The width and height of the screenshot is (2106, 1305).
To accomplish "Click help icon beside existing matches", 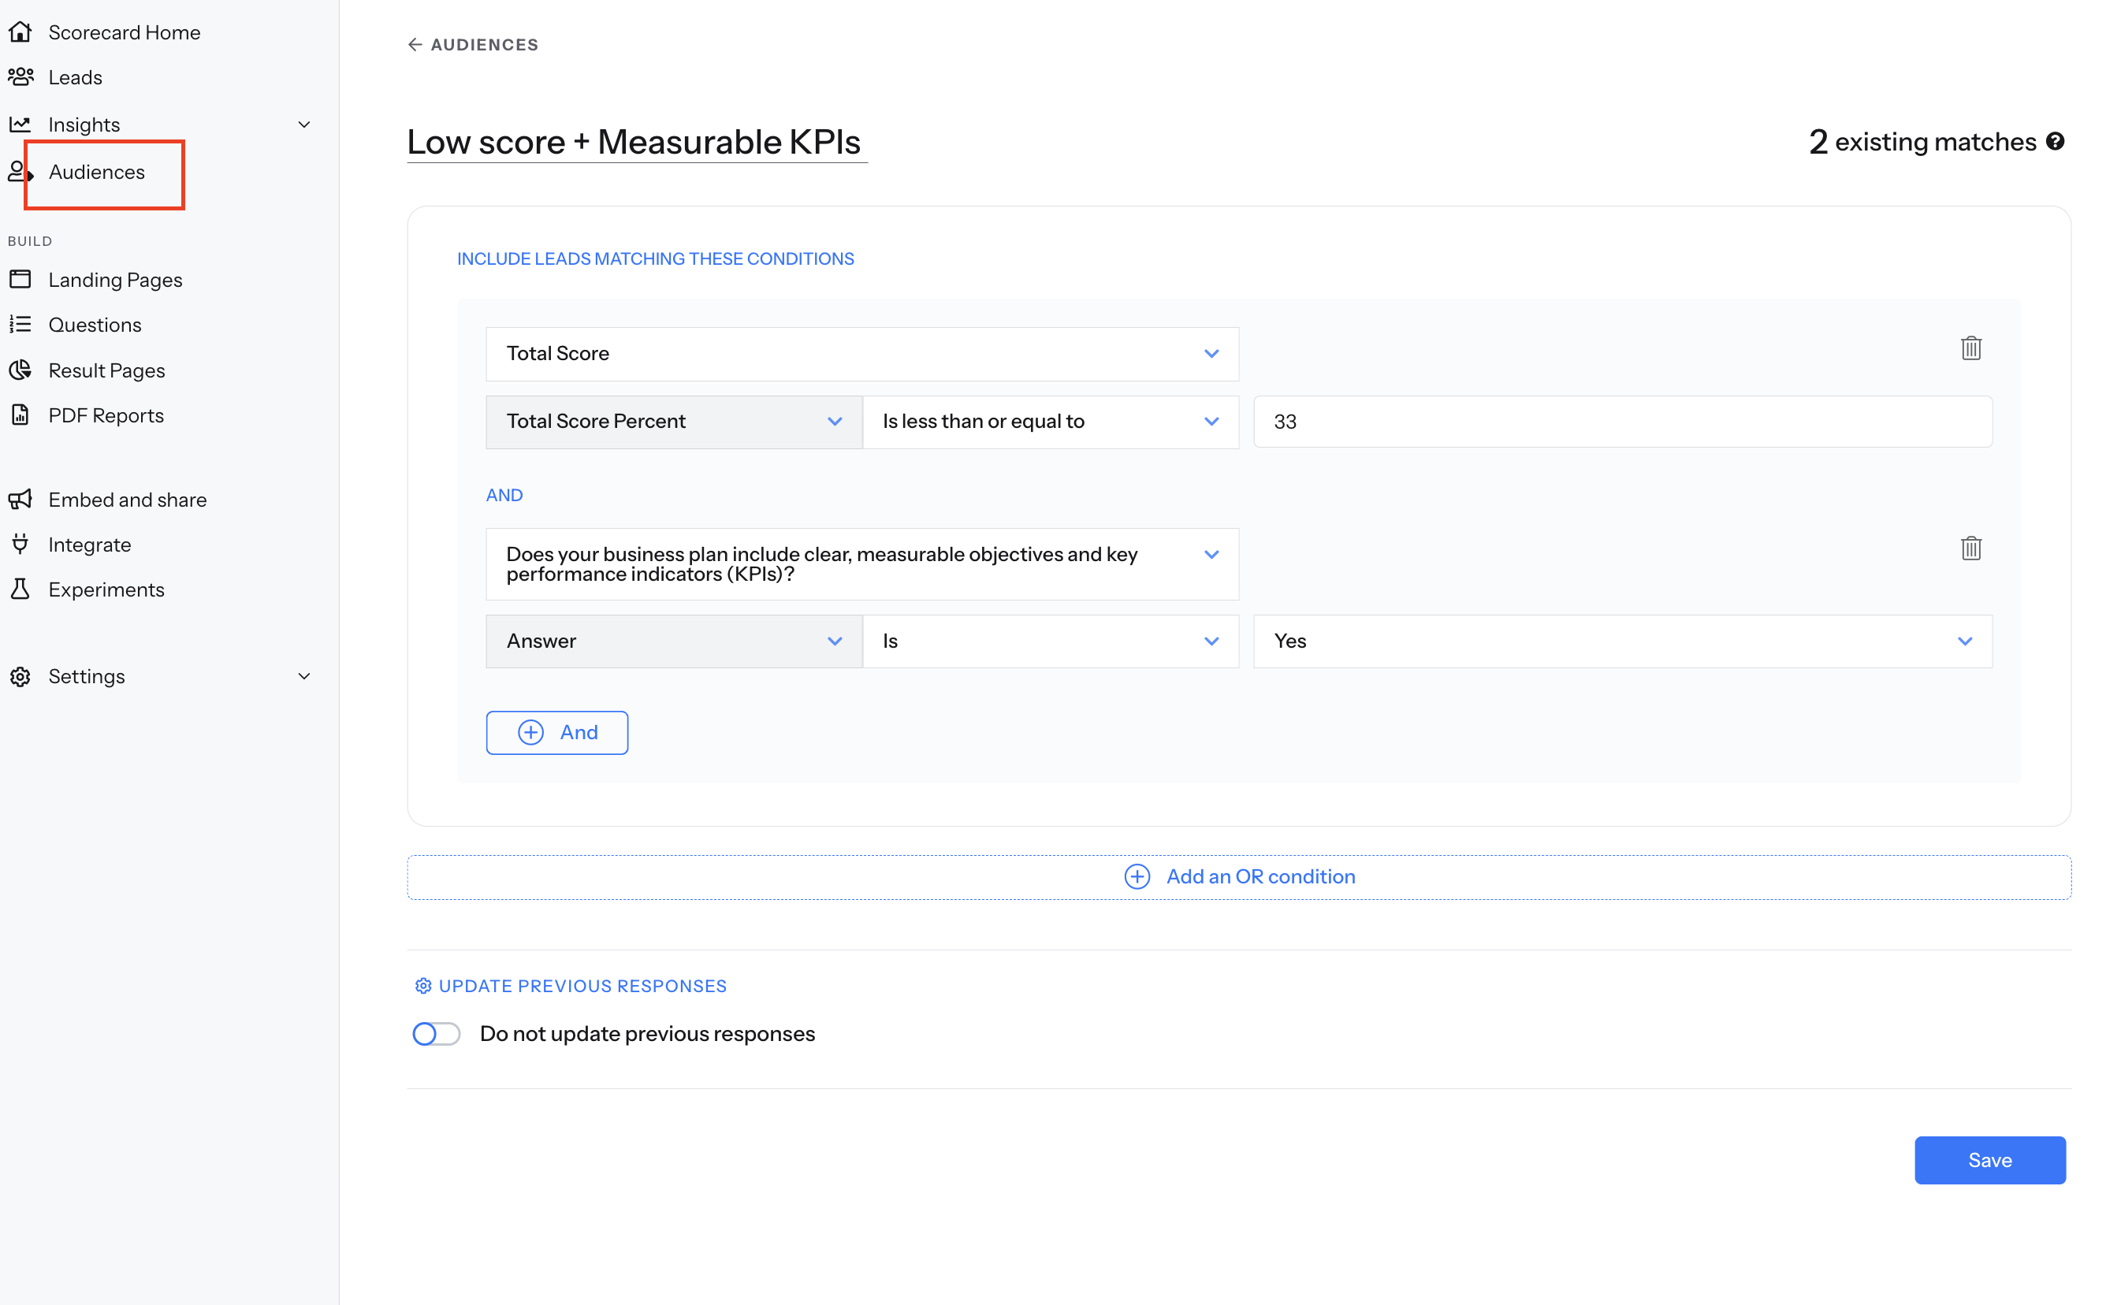I will pos(2055,142).
